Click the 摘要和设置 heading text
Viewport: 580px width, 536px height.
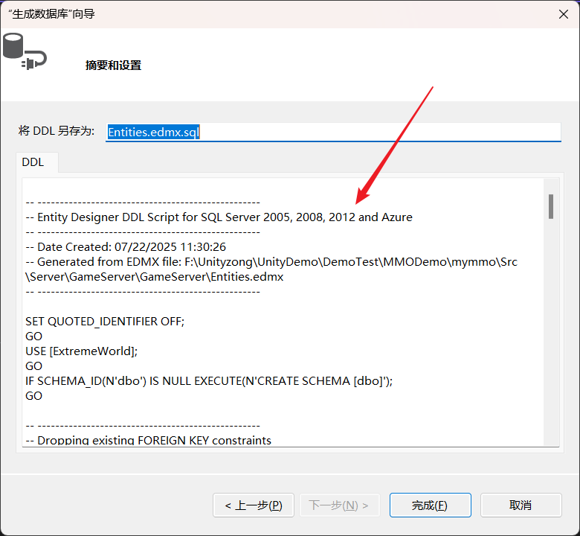(113, 66)
